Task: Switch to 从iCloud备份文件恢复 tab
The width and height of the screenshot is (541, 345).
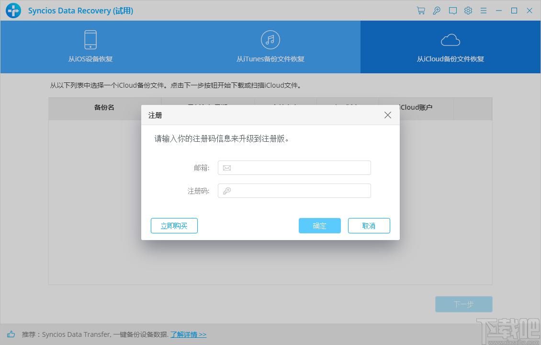Action: 451,47
